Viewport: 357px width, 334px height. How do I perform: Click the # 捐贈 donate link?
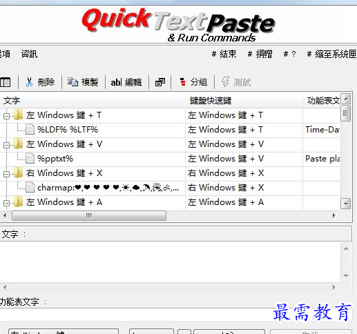(260, 55)
